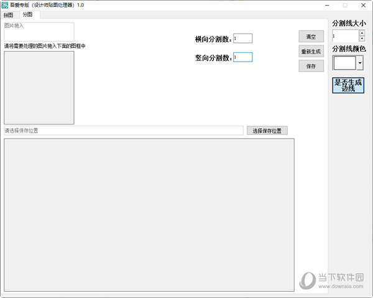Click the white 分割线颜色 swatch
Screen dimensions: 373x298
tap(344, 63)
